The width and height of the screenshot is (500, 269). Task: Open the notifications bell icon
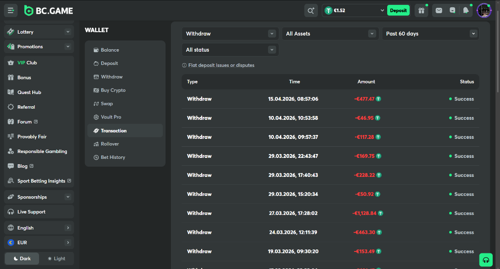click(465, 11)
